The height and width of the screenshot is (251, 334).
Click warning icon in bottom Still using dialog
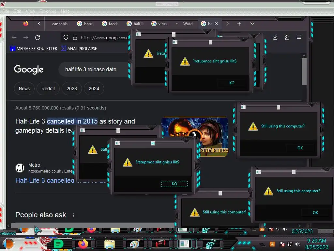pyautogui.click(x=194, y=212)
